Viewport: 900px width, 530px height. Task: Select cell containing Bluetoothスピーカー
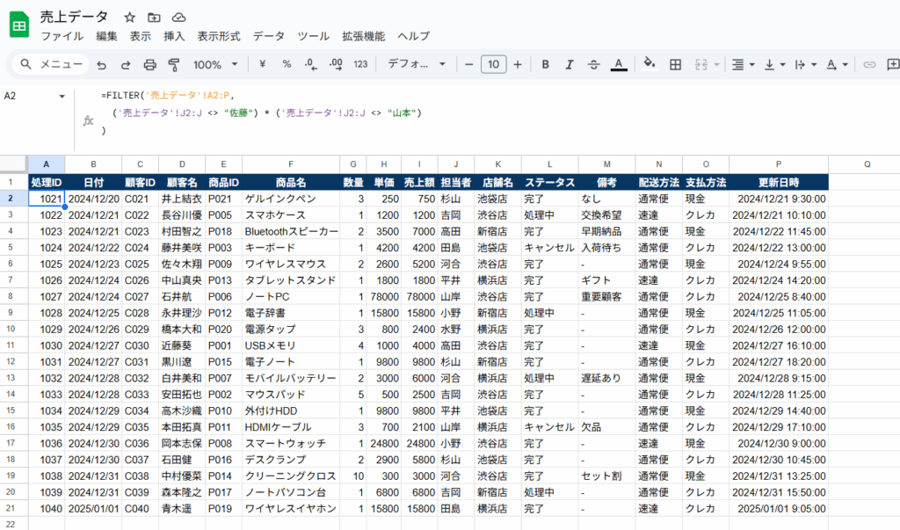(x=291, y=231)
